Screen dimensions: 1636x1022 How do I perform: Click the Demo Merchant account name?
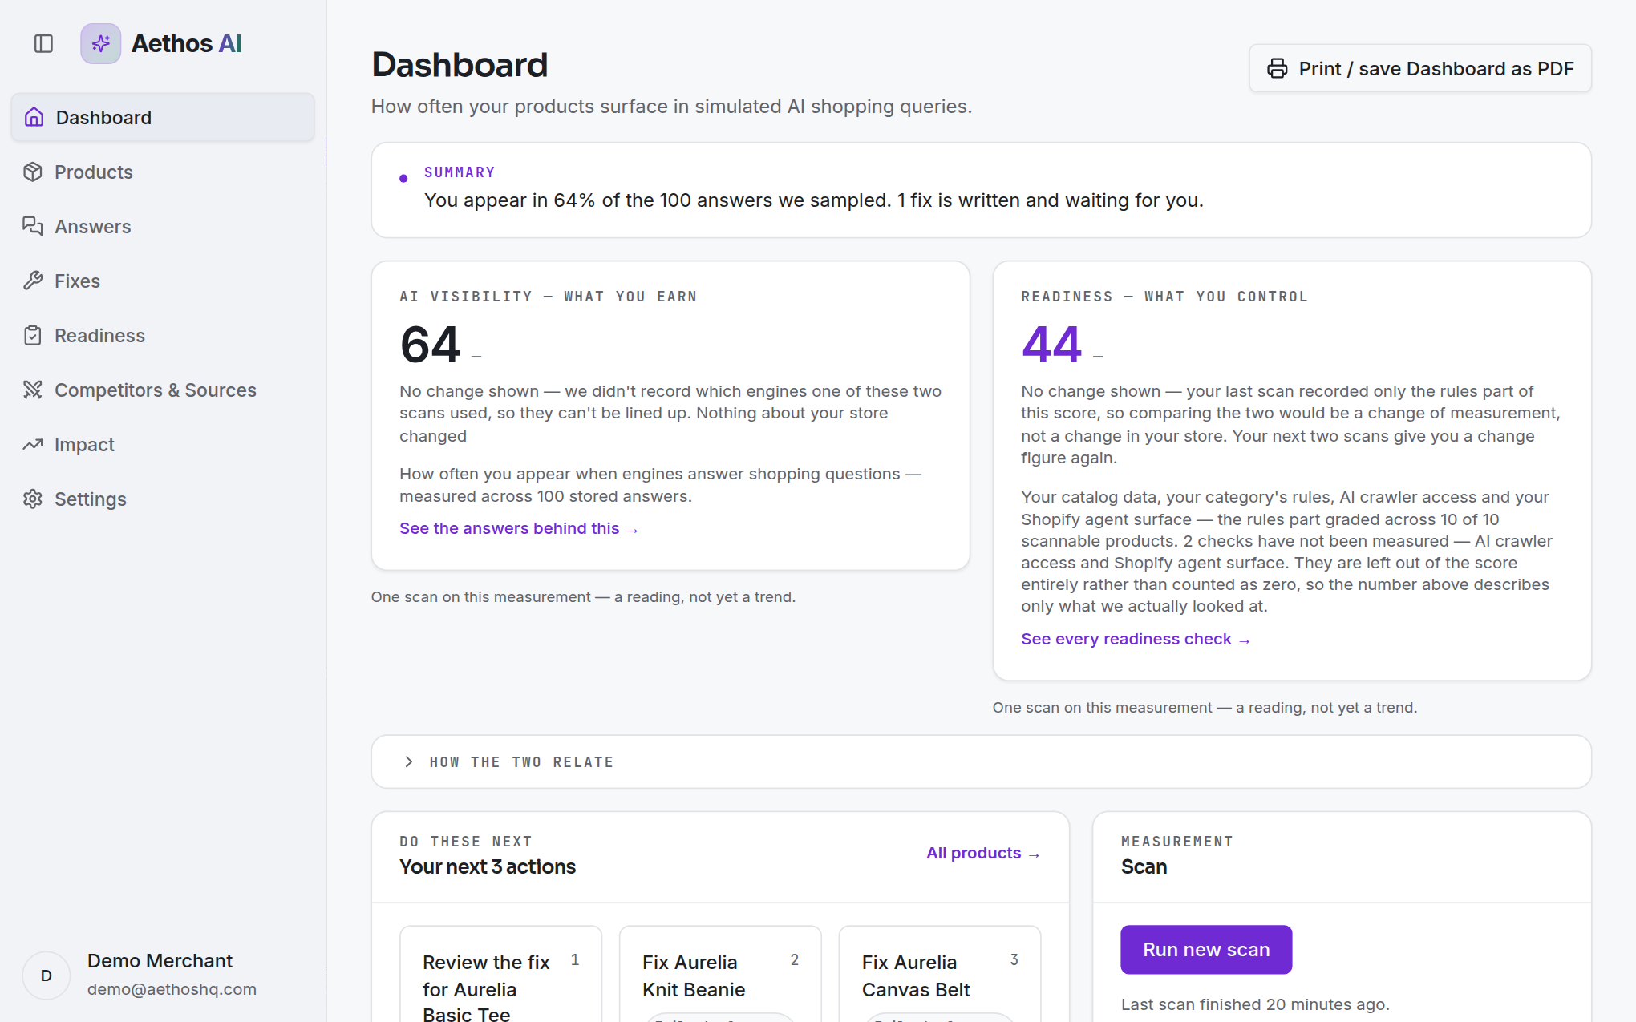click(160, 961)
